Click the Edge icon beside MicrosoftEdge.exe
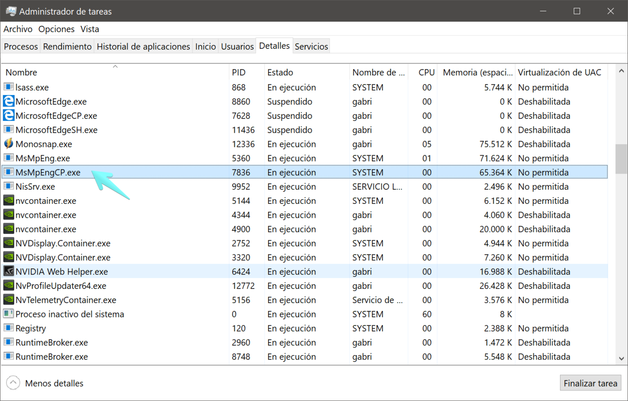This screenshot has width=628, height=401. [8, 102]
